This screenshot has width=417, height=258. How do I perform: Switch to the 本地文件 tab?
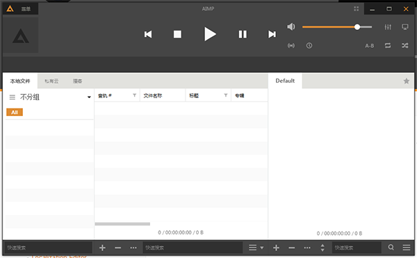(x=20, y=81)
